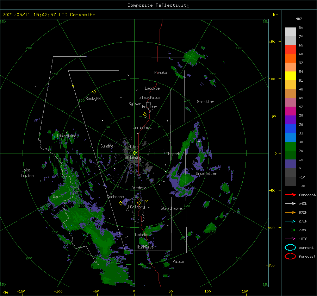
Task: Click the Lake Louise label
Action: 27,173
